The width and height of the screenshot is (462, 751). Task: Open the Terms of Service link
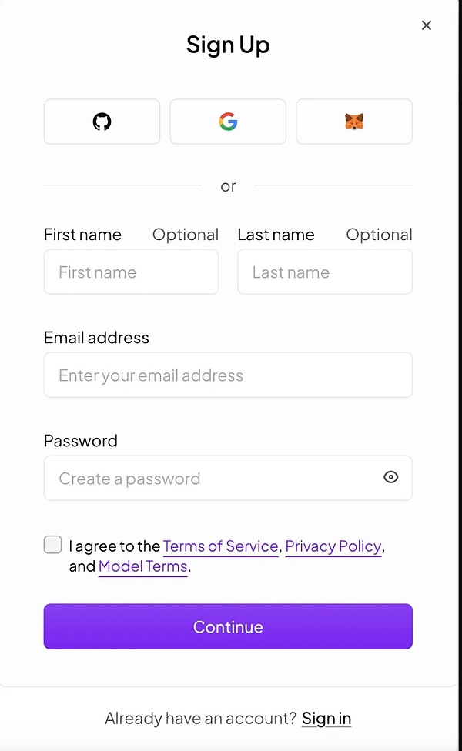221,546
